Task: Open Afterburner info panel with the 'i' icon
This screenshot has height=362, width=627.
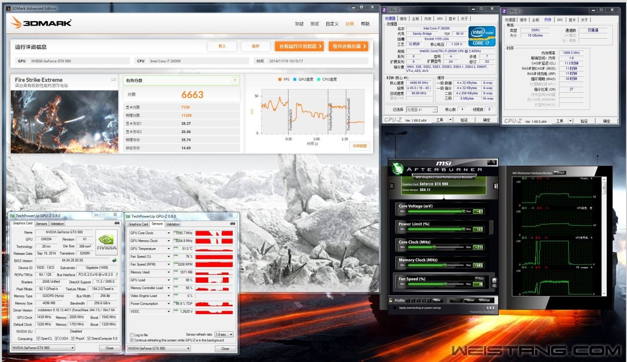Action: point(495,186)
